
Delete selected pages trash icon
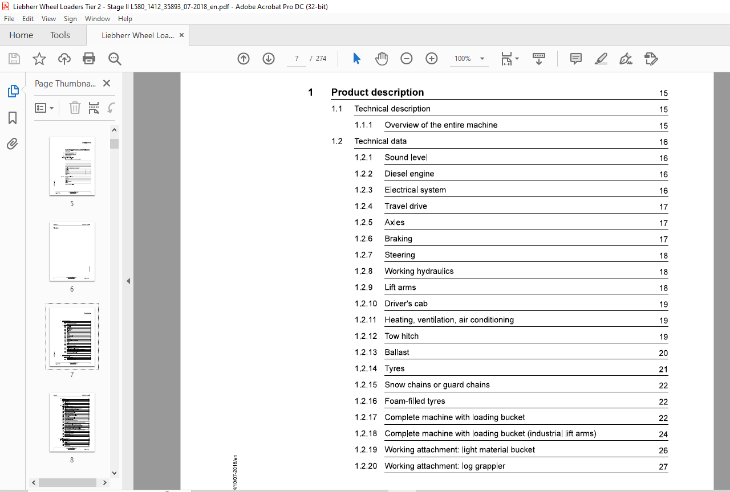75,108
